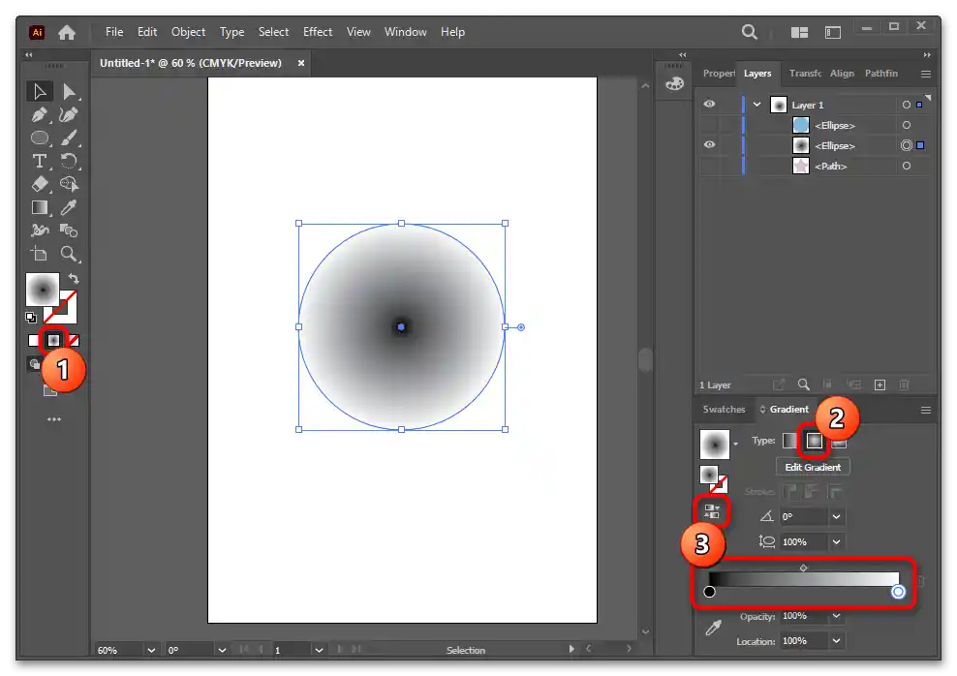Hide Layer 1 with eye icon
This screenshot has height=676, width=957.
pos(709,105)
